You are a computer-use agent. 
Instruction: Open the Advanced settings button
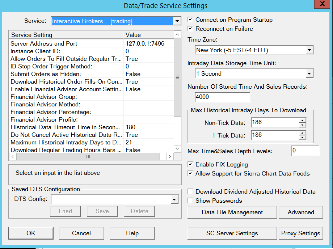(x=301, y=212)
